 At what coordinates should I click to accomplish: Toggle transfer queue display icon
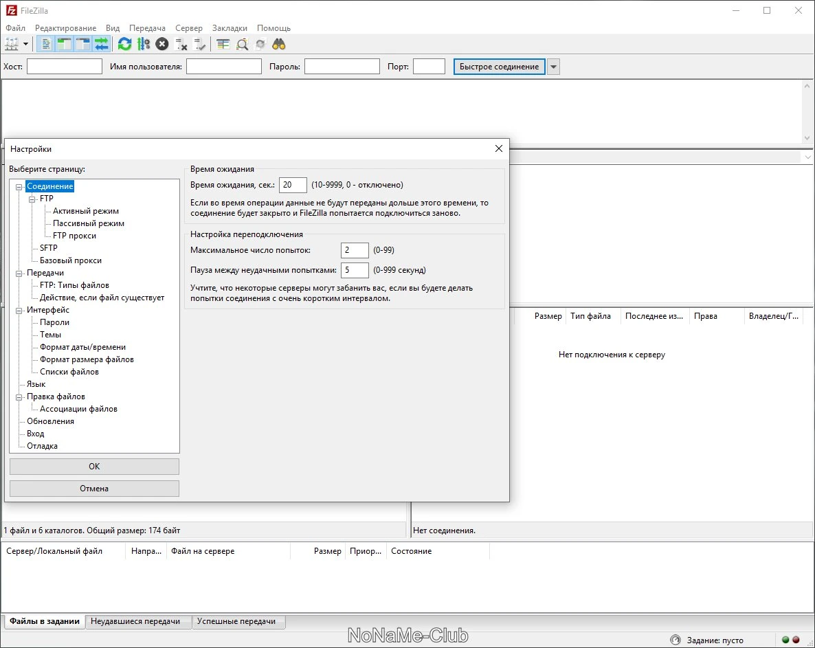point(102,45)
